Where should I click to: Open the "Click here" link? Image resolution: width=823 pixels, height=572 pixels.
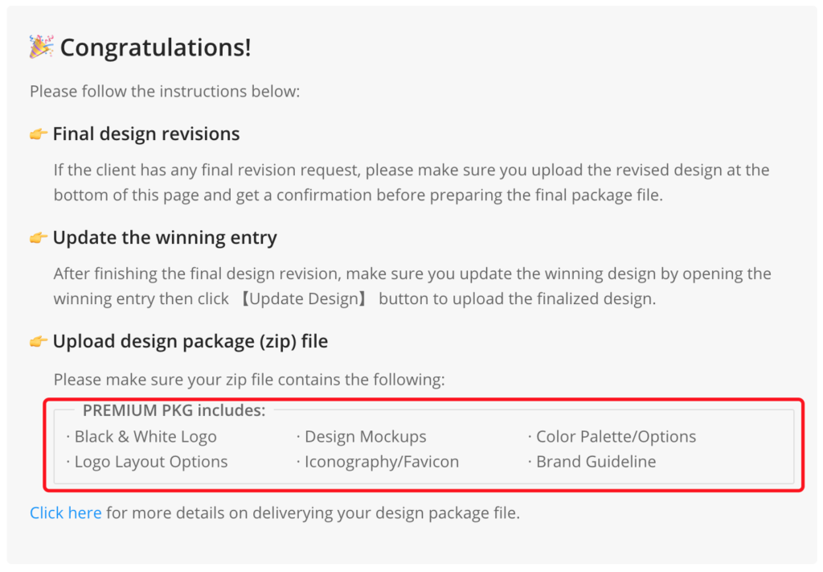tap(65, 512)
